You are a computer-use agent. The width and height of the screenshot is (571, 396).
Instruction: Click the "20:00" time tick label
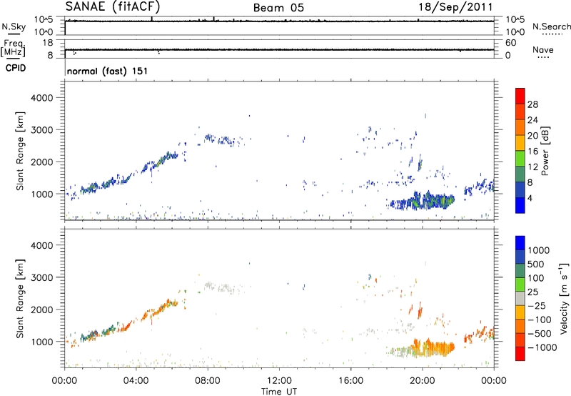tap(423, 381)
